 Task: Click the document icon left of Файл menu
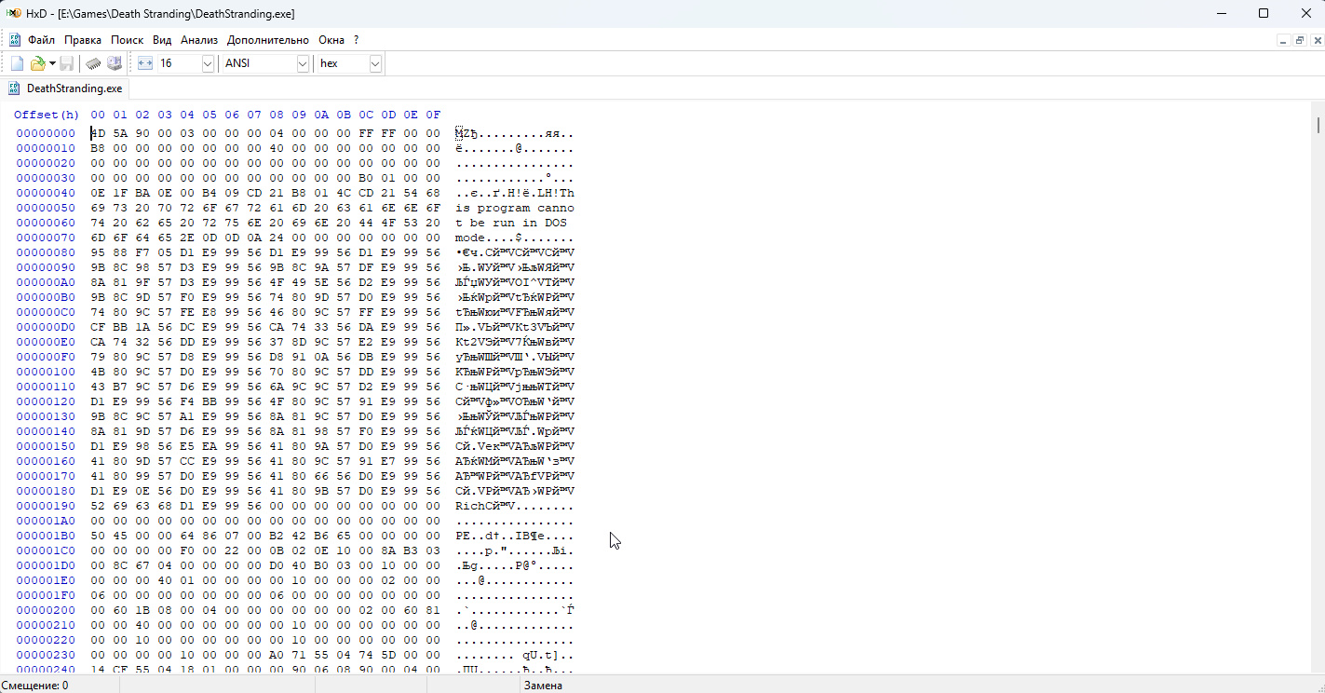click(15, 40)
